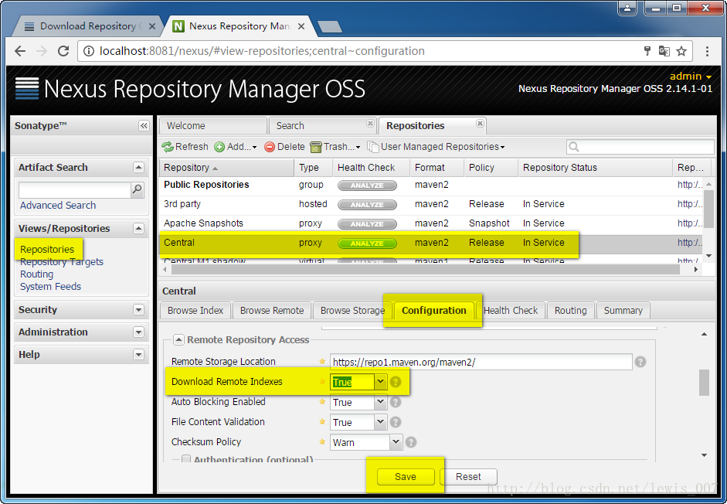Viewport: 727px width, 504px height.
Task: Click ANALYZE button for 3rd party
Action: coord(367,205)
